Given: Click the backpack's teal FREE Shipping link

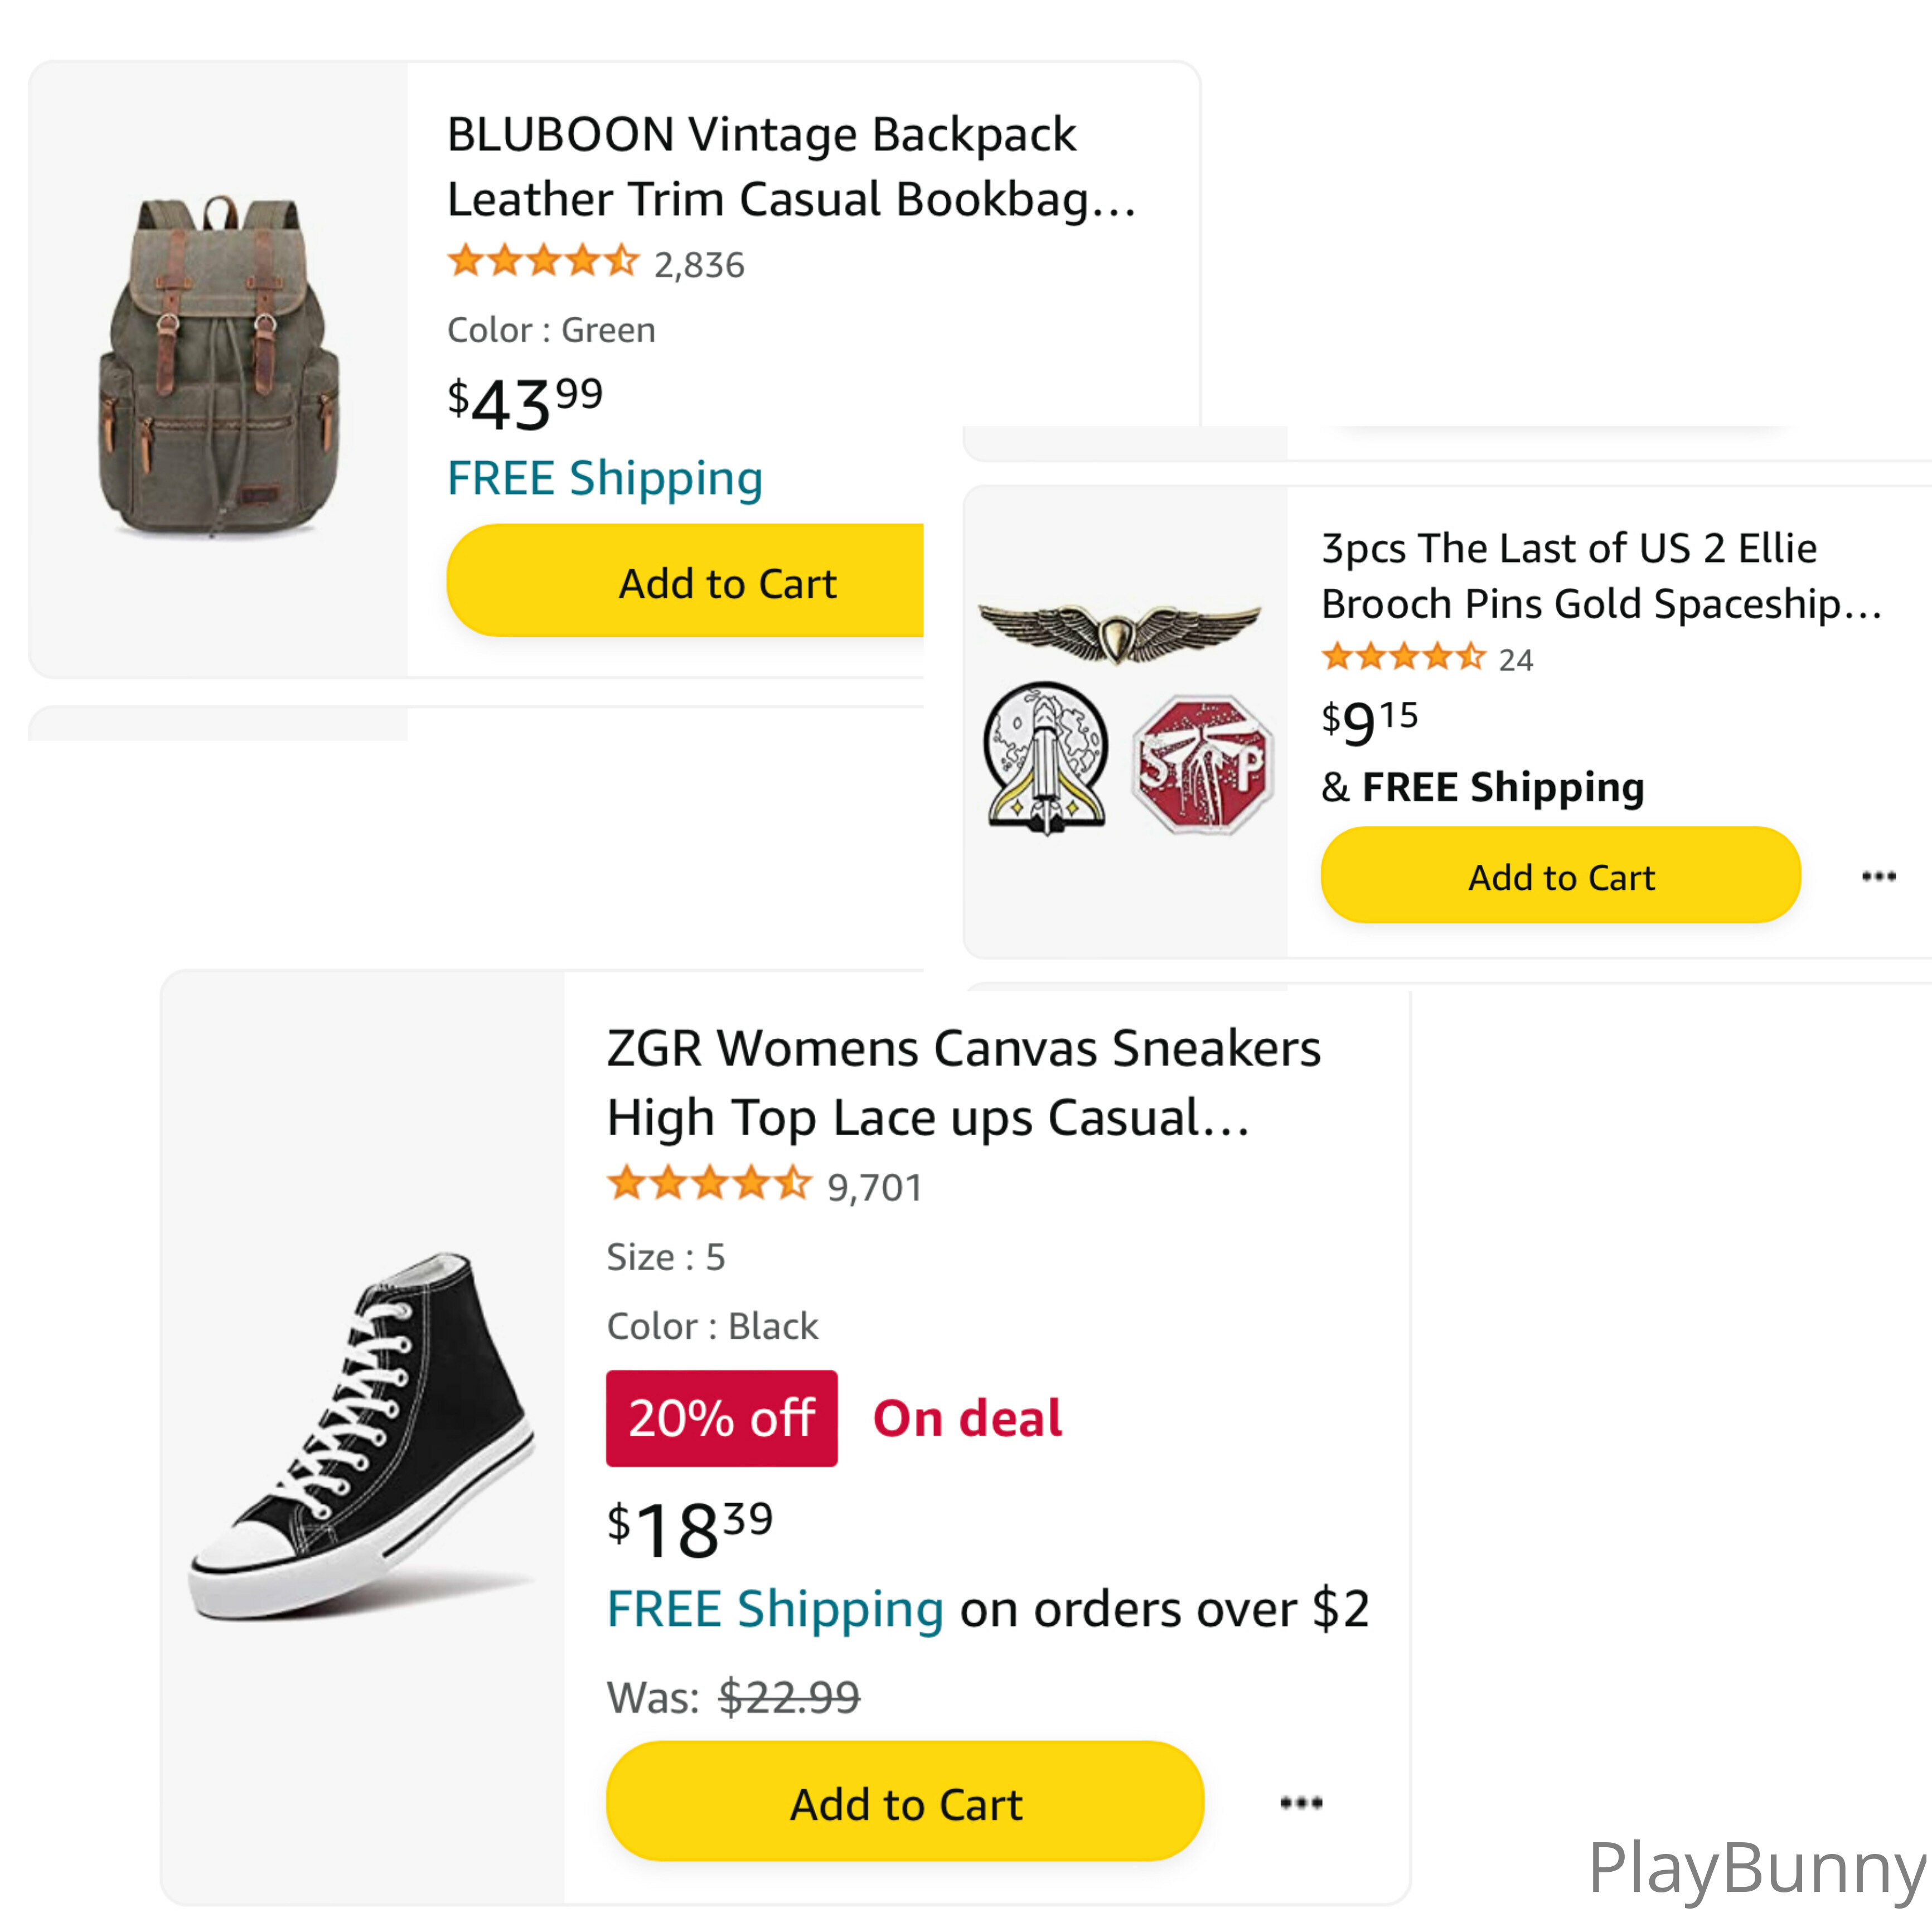Looking at the screenshot, I should (x=605, y=479).
